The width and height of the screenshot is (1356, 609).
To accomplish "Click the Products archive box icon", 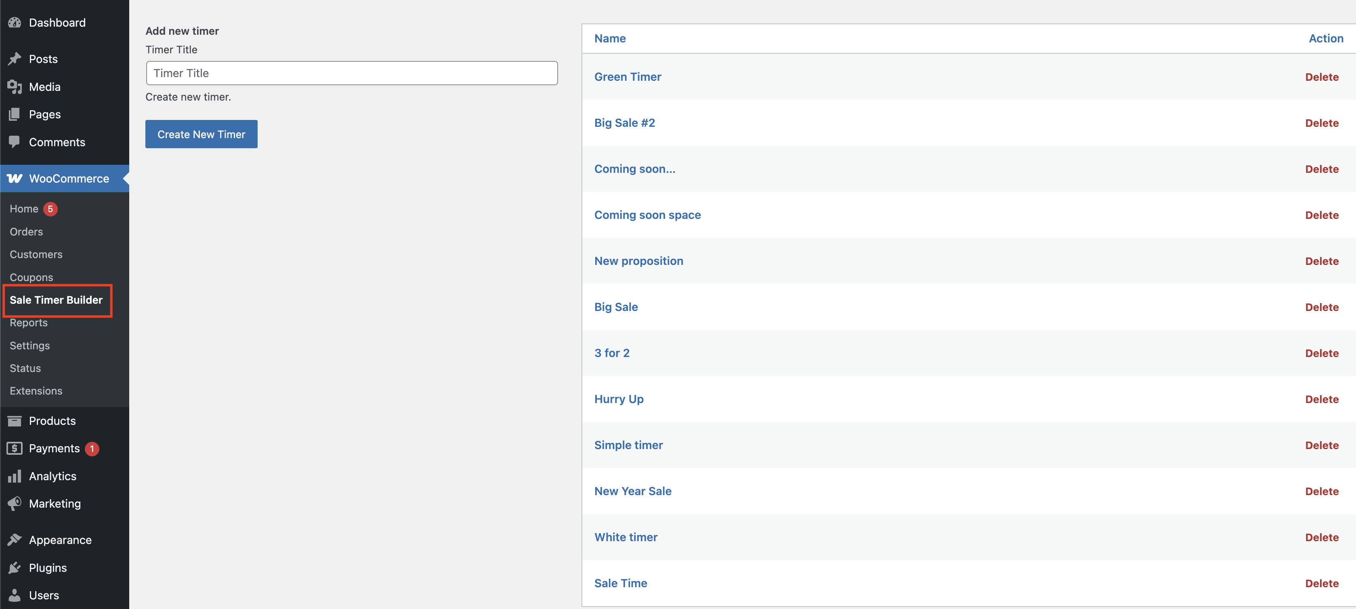I will [15, 420].
